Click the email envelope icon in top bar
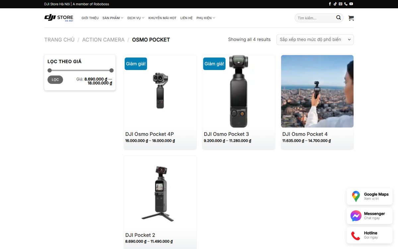 point(341,4)
